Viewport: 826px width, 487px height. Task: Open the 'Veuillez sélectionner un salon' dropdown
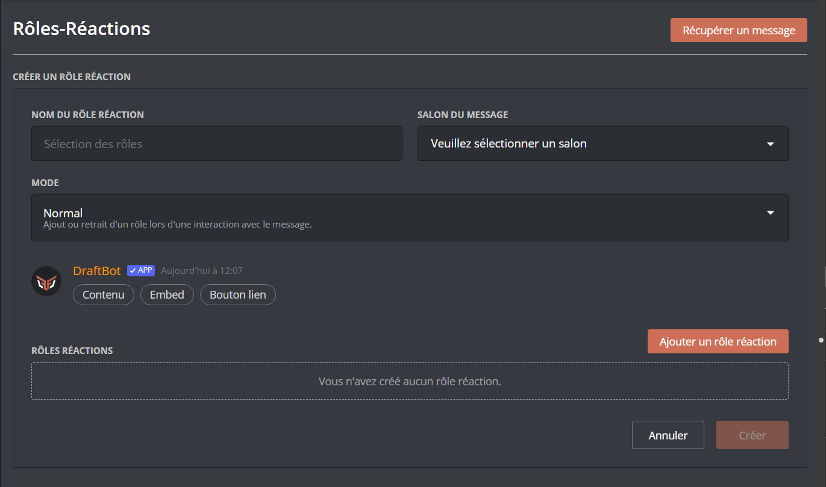coord(602,144)
